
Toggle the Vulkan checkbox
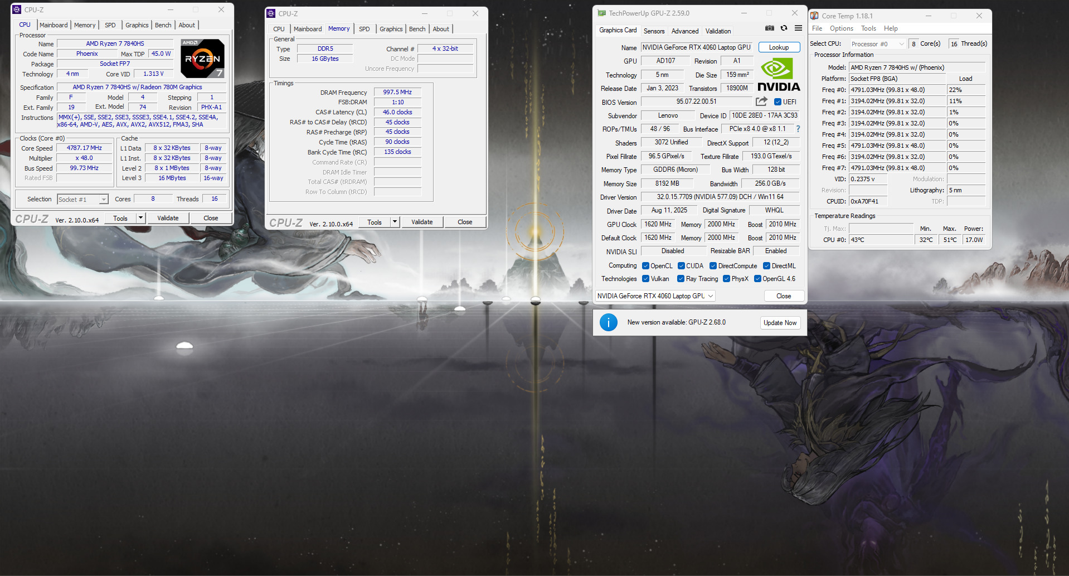pos(645,279)
